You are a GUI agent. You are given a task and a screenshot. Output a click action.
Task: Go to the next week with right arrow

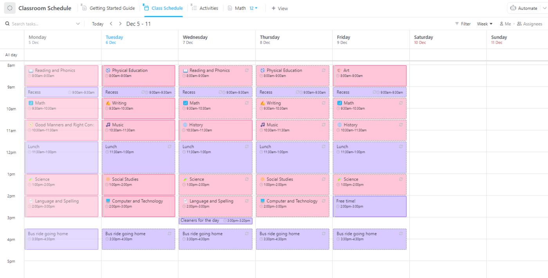[x=120, y=24]
